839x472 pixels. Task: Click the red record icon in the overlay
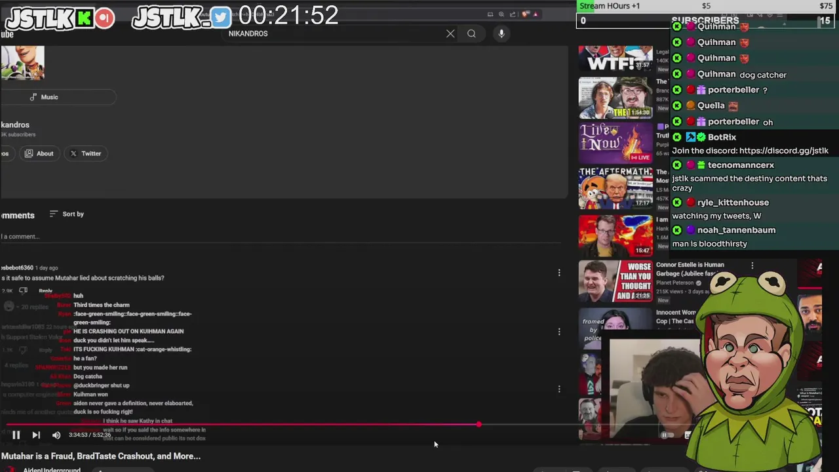point(104,18)
